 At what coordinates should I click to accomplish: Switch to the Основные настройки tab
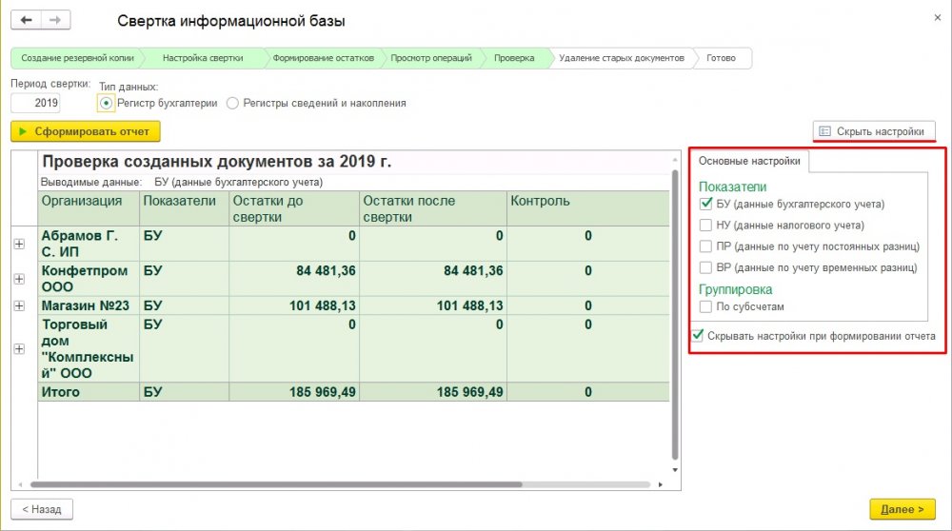[x=749, y=162]
